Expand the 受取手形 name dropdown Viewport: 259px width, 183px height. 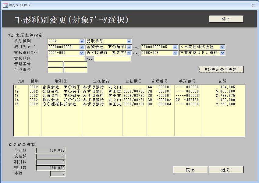pos(129,41)
